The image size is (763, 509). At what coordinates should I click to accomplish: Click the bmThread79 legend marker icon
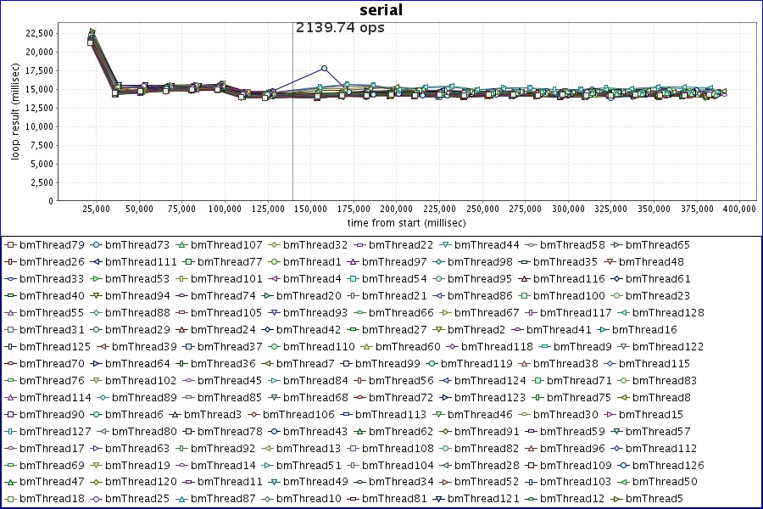pyautogui.click(x=10, y=245)
